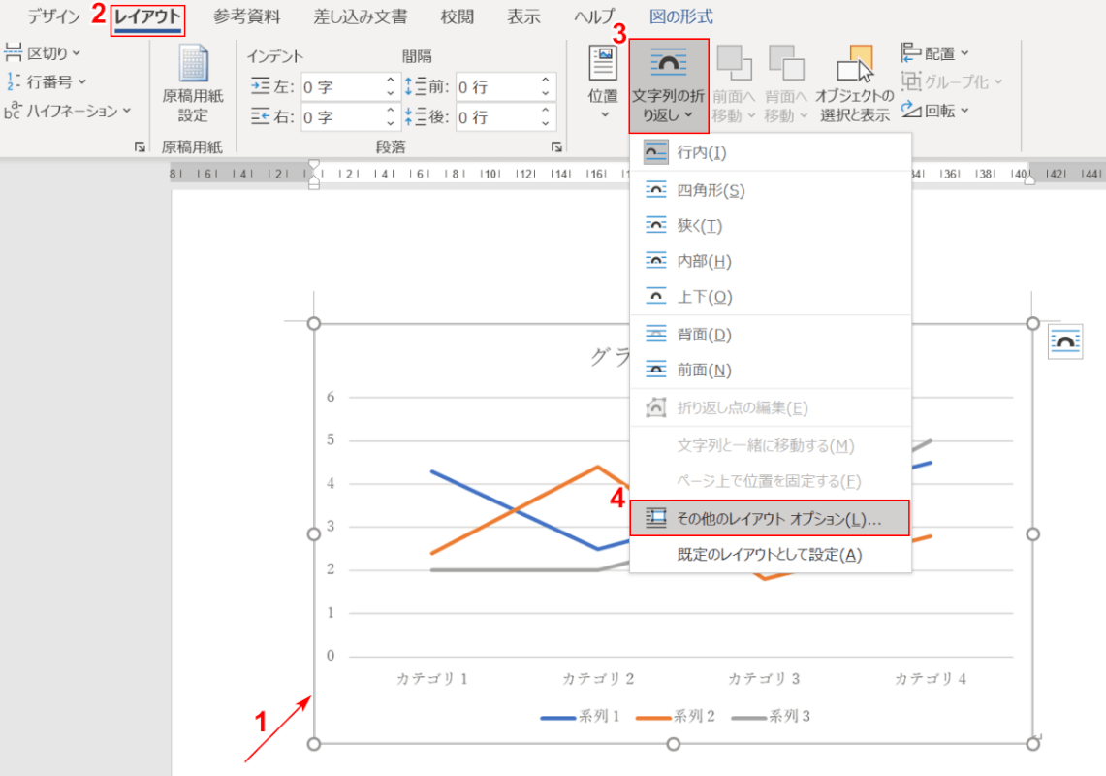Open the 位置 position tool
Viewport: 1106px width, 776px height.
602,82
